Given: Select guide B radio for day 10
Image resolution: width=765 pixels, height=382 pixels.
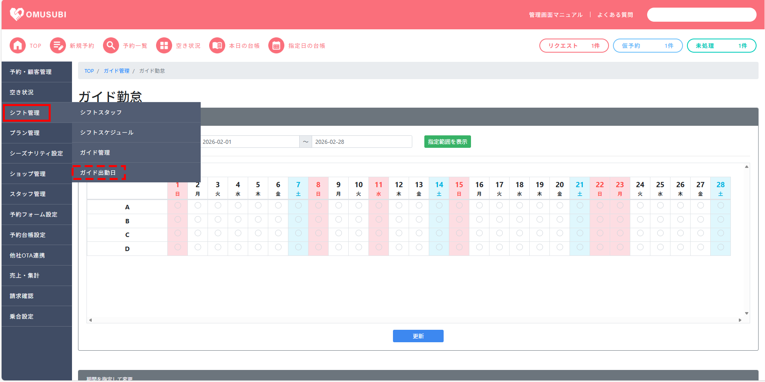Looking at the screenshot, I should (x=358, y=220).
